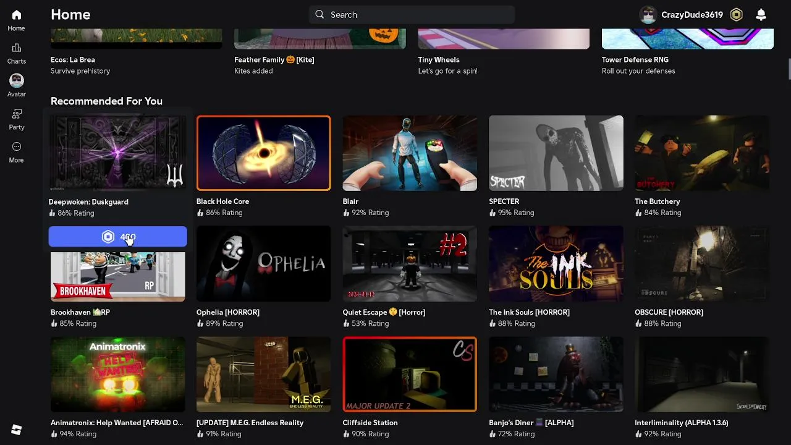The height and width of the screenshot is (445, 791).
Task: Click the 53% Rating under Quiet Escape
Action: (x=366, y=323)
